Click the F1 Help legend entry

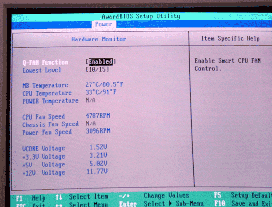click(31, 198)
